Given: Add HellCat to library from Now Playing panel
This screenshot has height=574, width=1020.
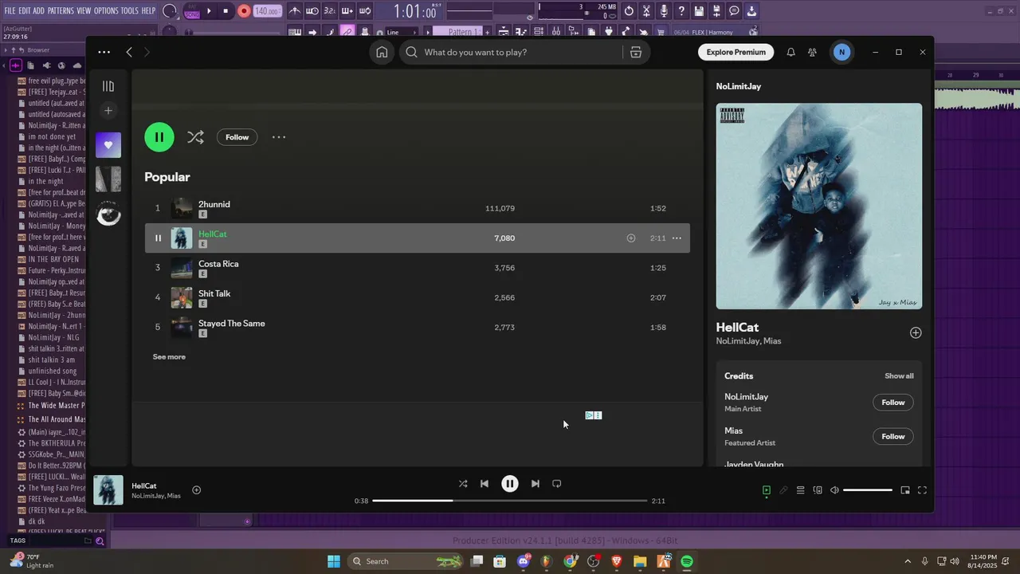Looking at the screenshot, I should point(916,332).
